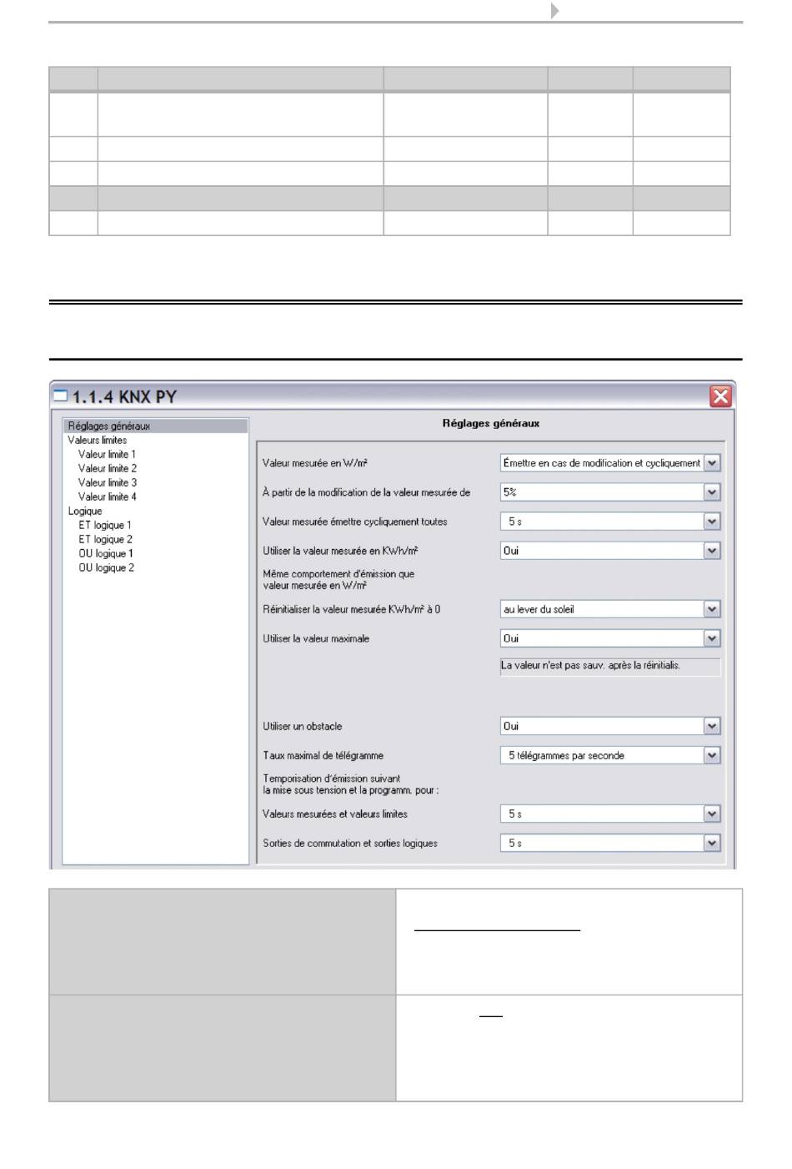Select OU logique 1
792x1169 pixels.
tap(106, 553)
